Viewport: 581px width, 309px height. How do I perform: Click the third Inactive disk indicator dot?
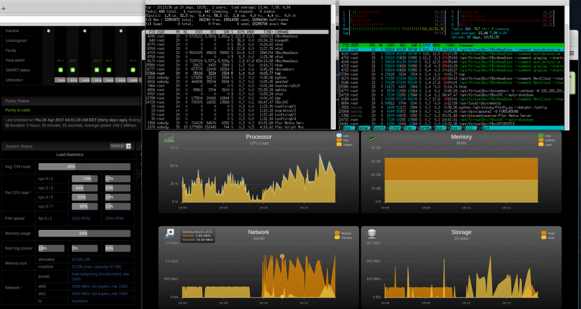point(121,31)
